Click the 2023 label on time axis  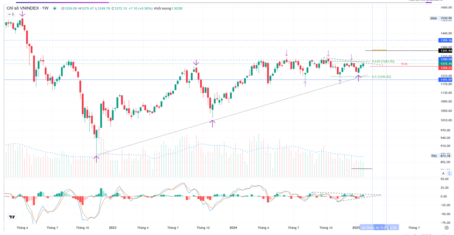pos(112,228)
